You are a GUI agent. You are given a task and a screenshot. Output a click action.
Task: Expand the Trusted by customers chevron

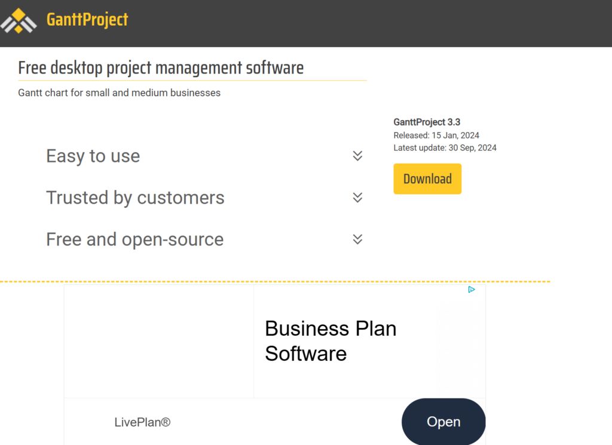pyautogui.click(x=357, y=197)
